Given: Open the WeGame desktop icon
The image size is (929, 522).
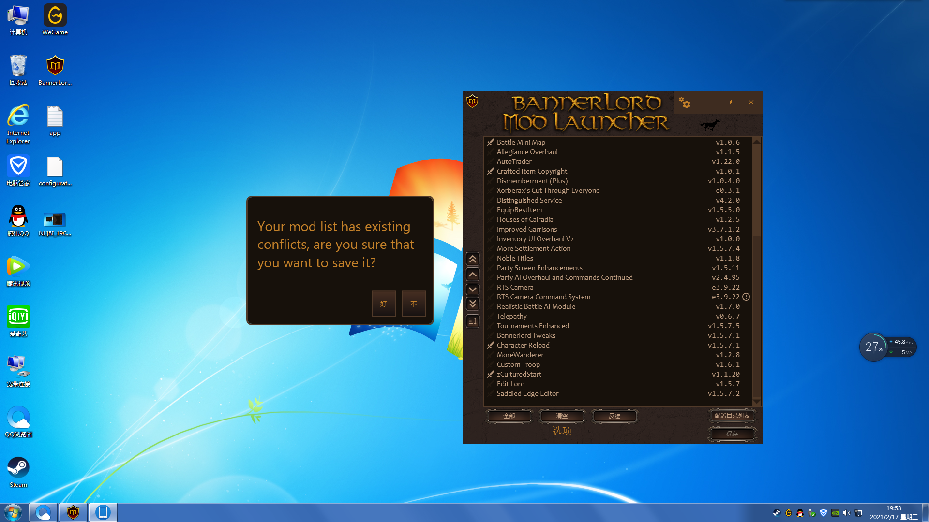Looking at the screenshot, I should [x=55, y=20].
